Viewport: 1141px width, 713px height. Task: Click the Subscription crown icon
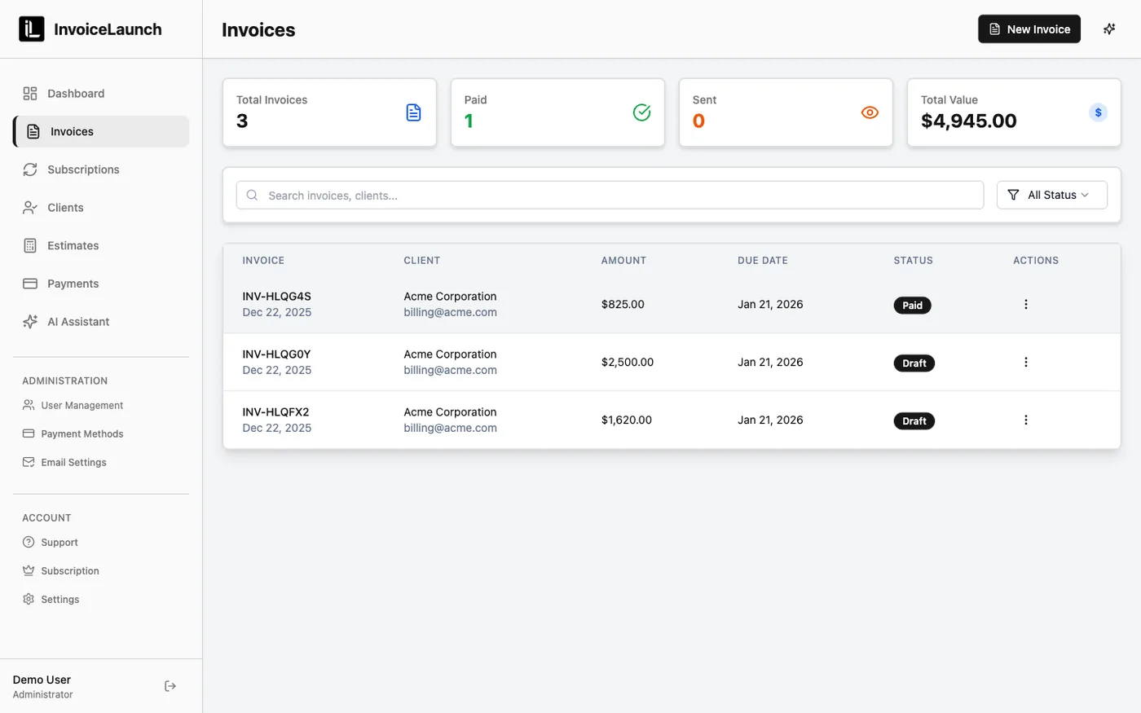29,570
